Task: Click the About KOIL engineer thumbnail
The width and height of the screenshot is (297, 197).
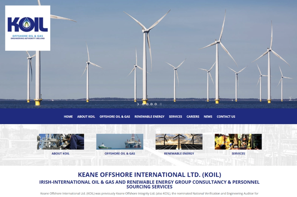Action: [61, 142]
